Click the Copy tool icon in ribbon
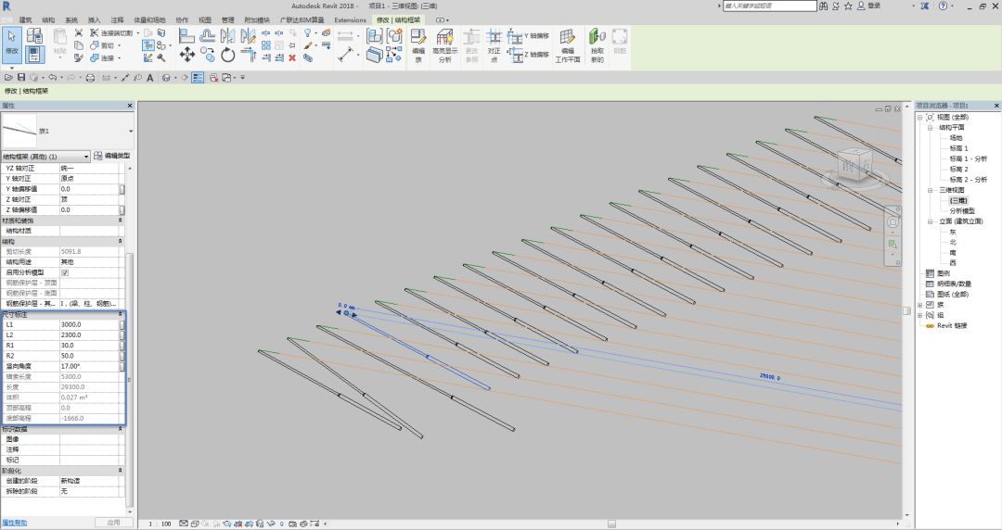This screenshot has height=530, width=1002. point(208,55)
